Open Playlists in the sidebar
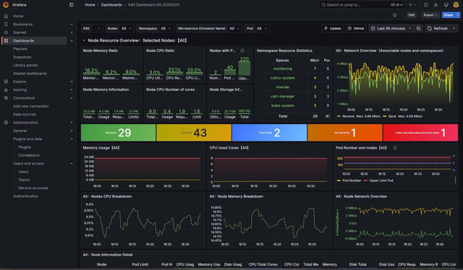The width and height of the screenshot is (463, 270). pos(20,49)
